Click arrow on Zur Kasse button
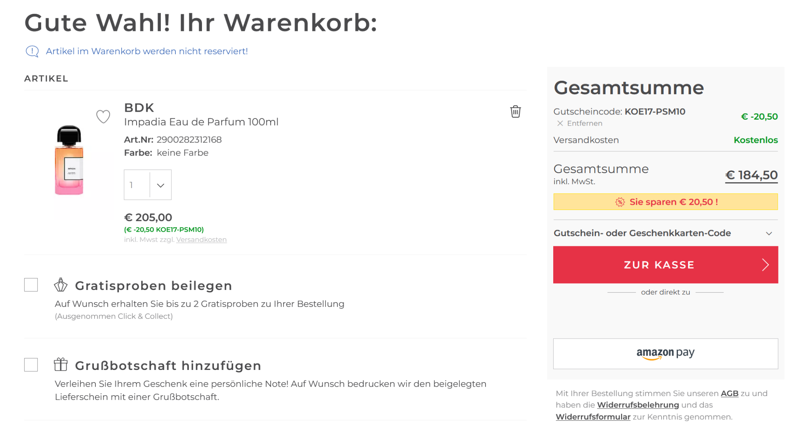This screenshot has height=423, width=811. (x=765, y=265)
